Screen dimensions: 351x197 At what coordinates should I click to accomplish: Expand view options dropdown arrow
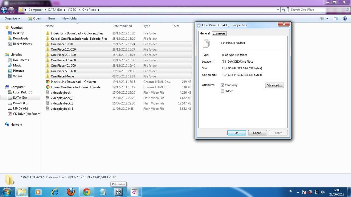327,18
